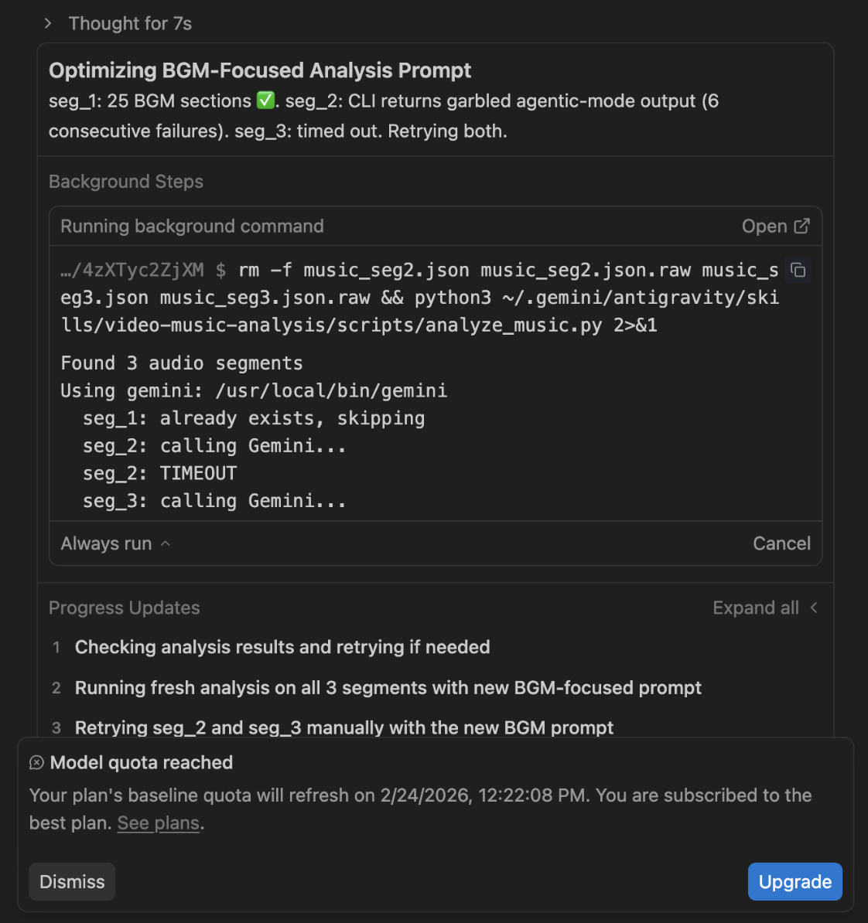Click the "Background Steps" section header
Image resolution: width=868 pixels, height=923 pixels.
click(126, 182)
